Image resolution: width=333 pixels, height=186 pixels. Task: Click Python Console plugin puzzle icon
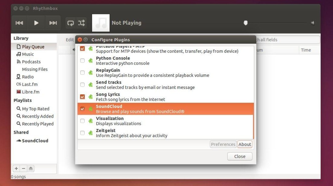tap(91, 61)
